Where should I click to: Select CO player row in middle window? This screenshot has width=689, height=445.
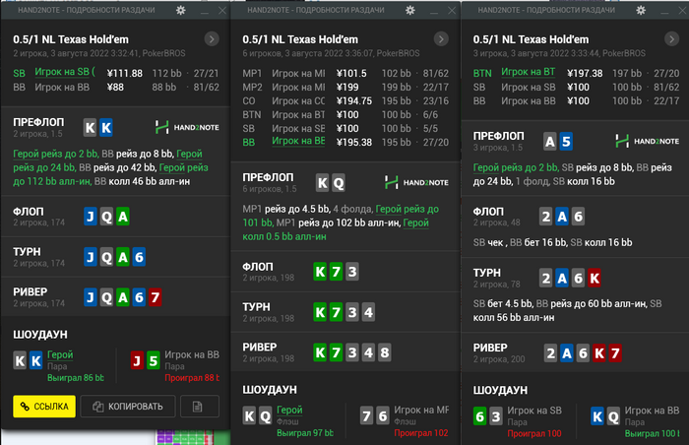(x=345, y=101)
